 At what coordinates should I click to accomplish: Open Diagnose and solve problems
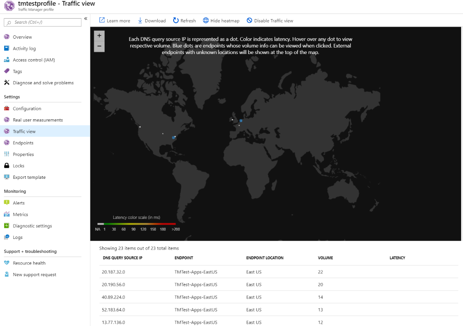43,83
